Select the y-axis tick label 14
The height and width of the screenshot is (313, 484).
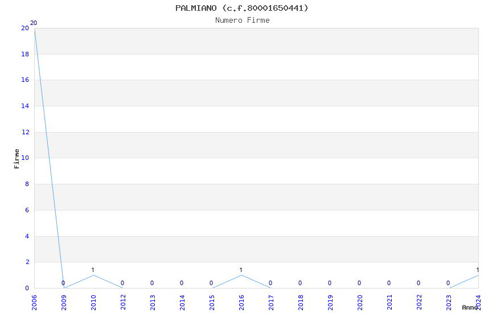click(x=25, y=106)
